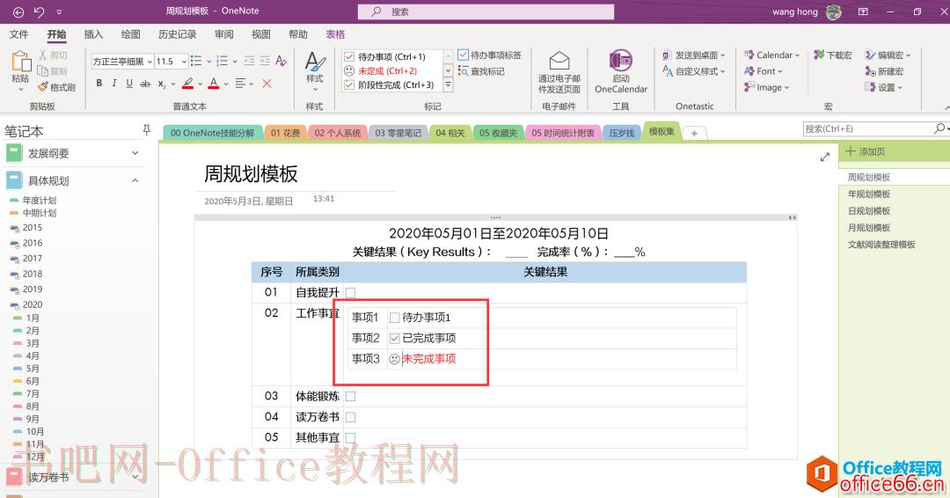Click the undo arrow in title bar

click(40, 11)
